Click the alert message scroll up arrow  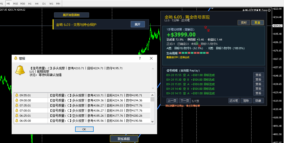click(x=153, y=69)
